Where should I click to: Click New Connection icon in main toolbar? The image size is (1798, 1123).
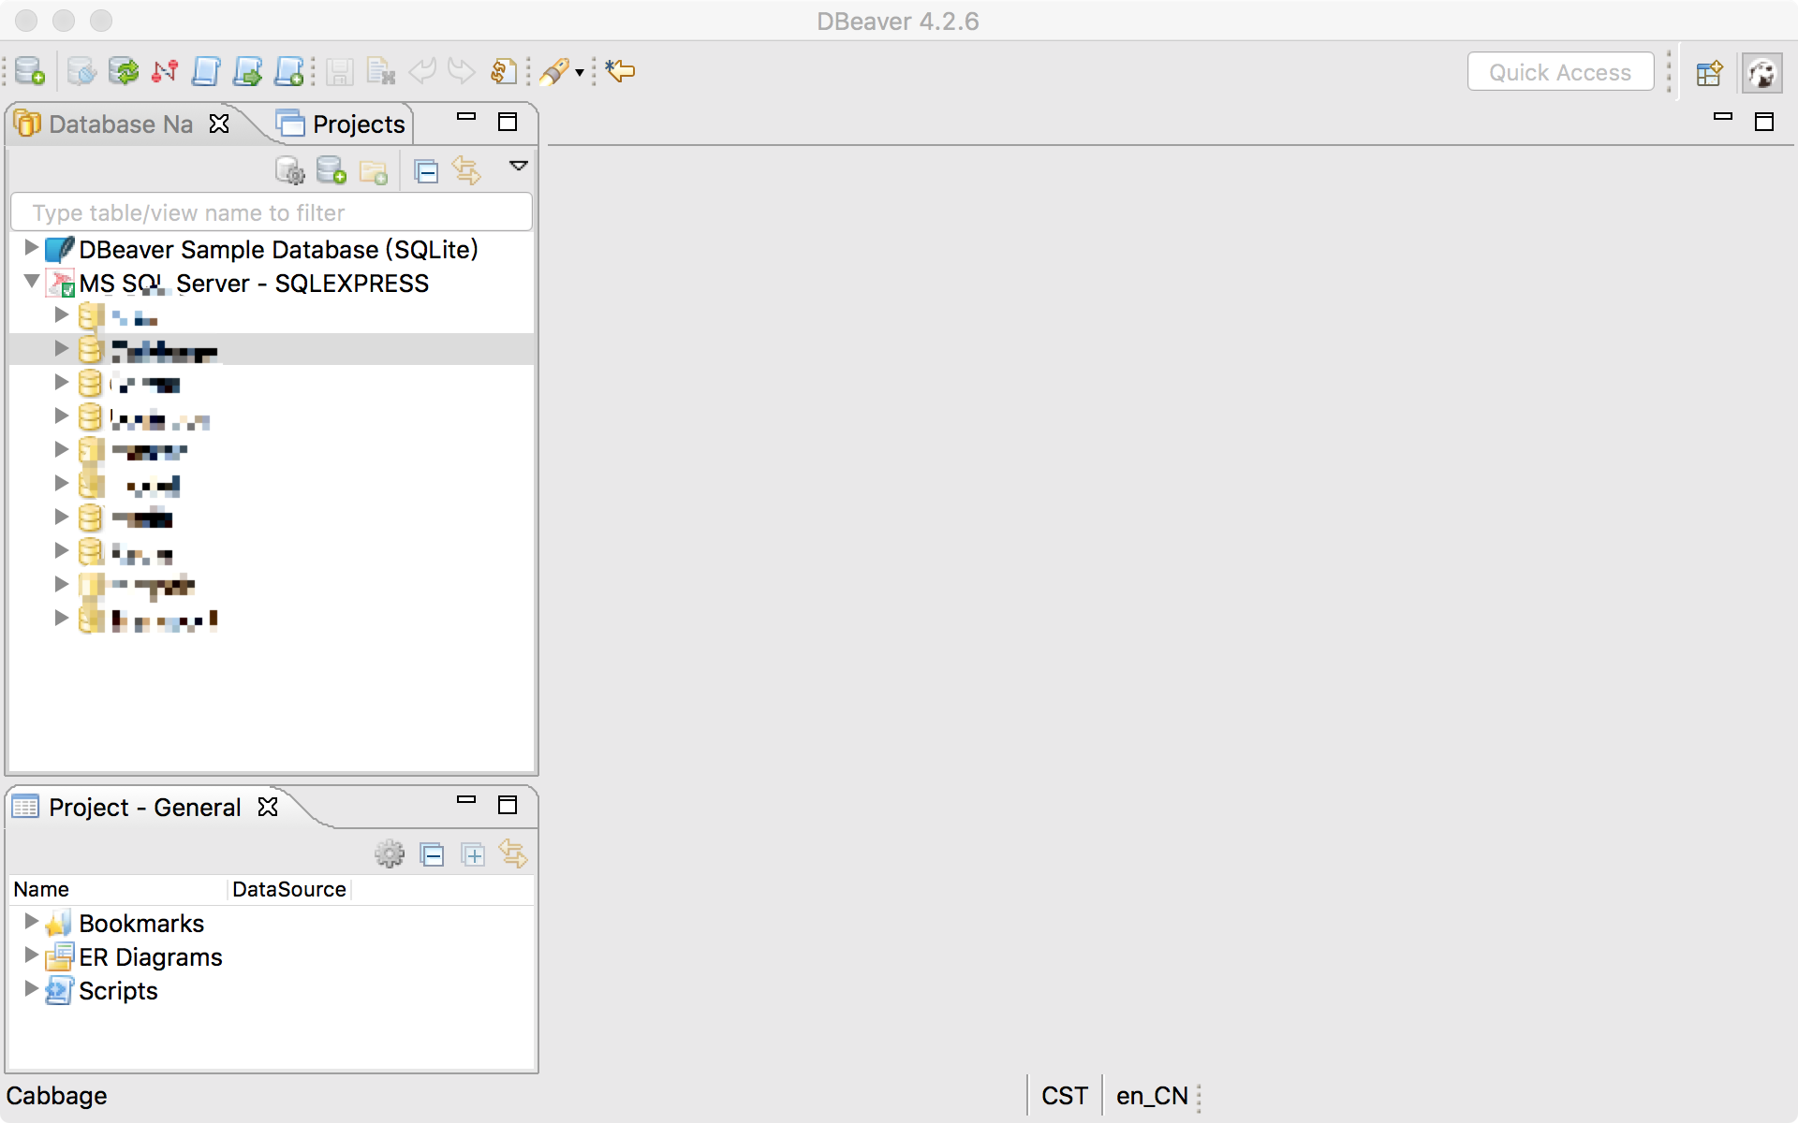click(x=30, y=71)
